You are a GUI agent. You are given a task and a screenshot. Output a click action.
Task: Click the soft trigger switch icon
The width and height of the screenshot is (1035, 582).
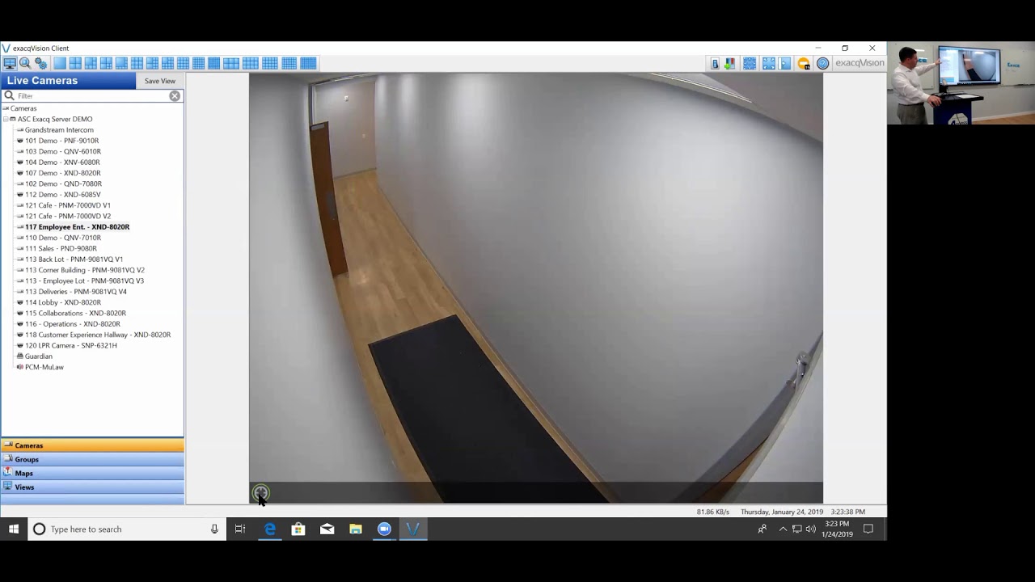[x=716, y=63]
